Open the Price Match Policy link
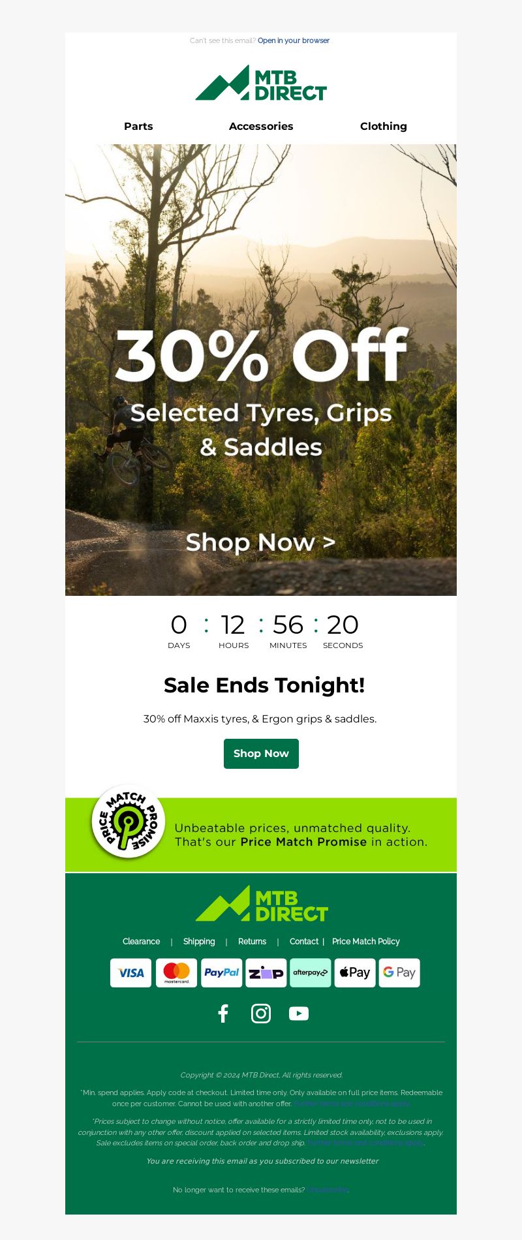Viewport: 522px width, 1240px height. (x=366, y=941)
